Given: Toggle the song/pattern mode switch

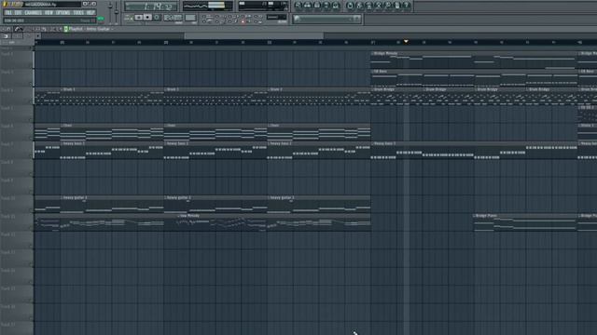Looking at the screenshot, I should [129, 18].
